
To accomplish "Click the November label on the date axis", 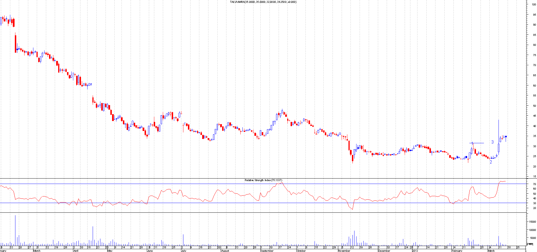I will pyautogui.click(x=344, y=251).
